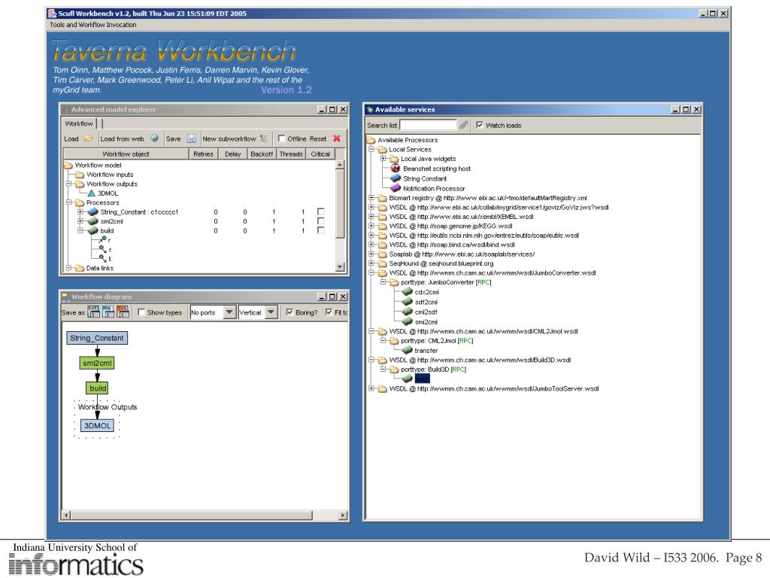Open the No ports dropdown
770x578 pixels.
(229, 312)
